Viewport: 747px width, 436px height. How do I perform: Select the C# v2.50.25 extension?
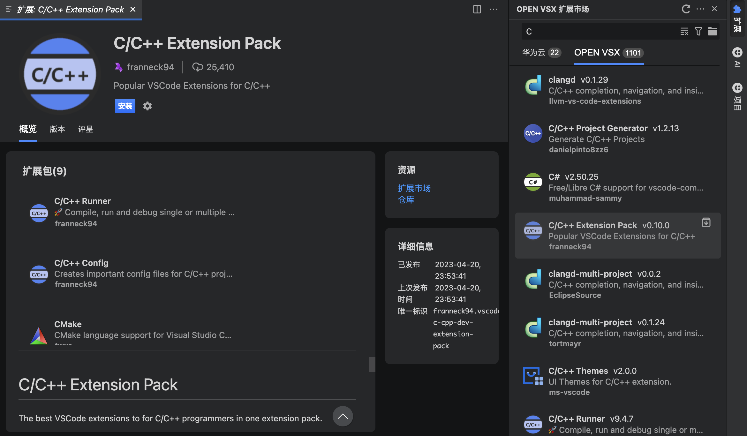tap(618, 187)
